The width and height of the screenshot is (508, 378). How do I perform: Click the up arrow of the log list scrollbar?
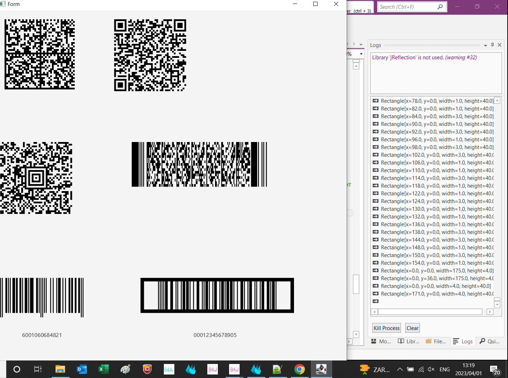point(497,100)
